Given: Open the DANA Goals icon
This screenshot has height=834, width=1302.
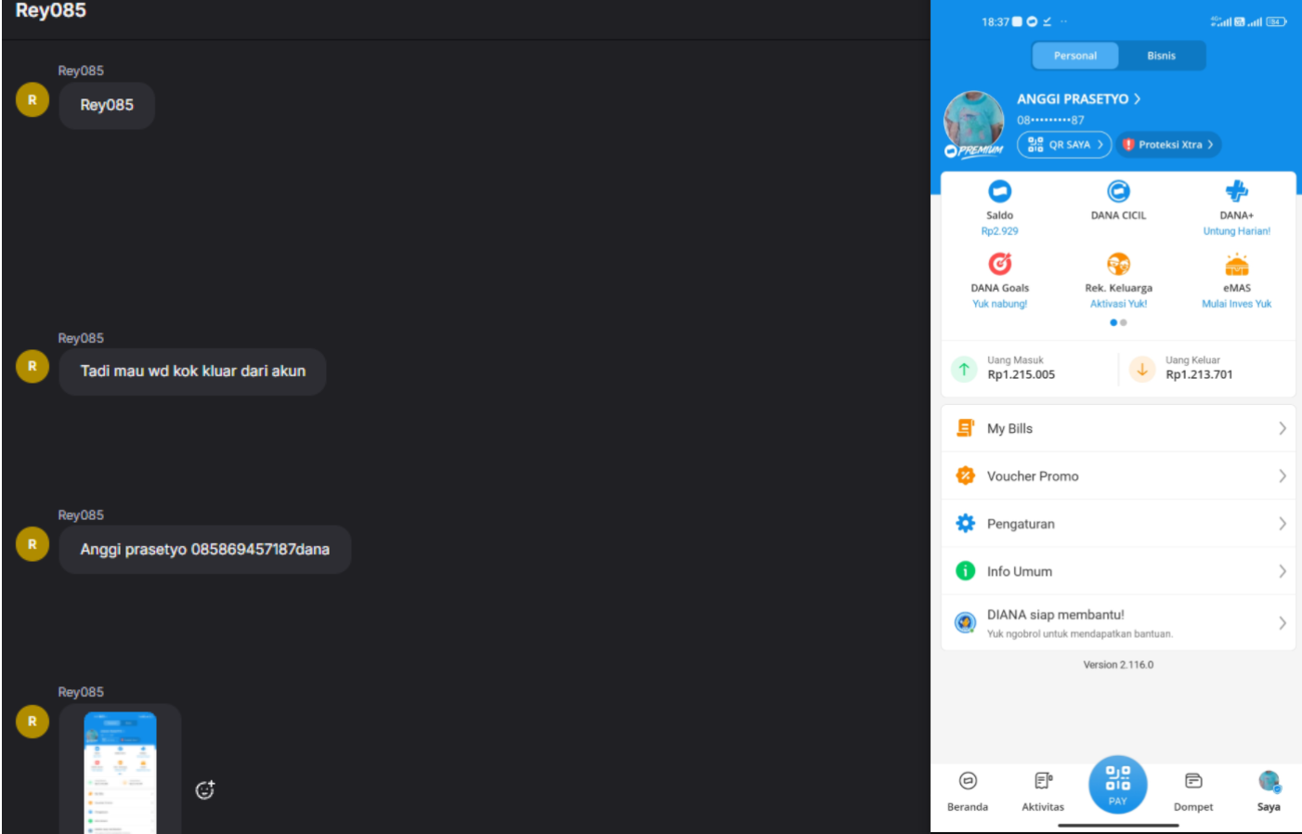Looking at the screenshot, I should pyautogui.click(x=999, y=264).
